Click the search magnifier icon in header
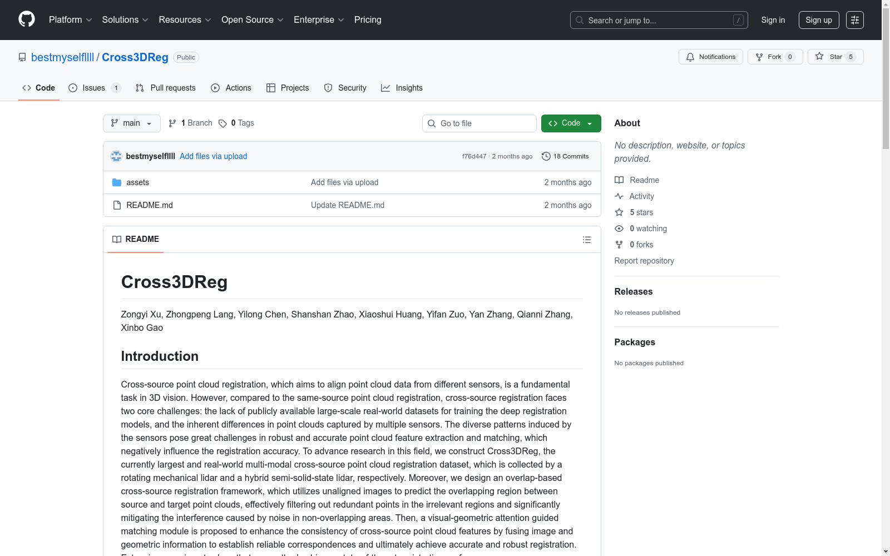 580,20
